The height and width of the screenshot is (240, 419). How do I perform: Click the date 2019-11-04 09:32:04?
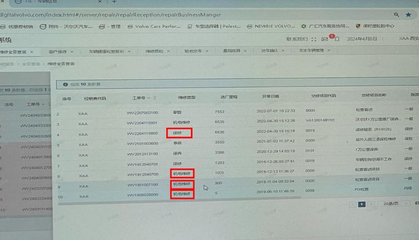[x=276, y=181]
